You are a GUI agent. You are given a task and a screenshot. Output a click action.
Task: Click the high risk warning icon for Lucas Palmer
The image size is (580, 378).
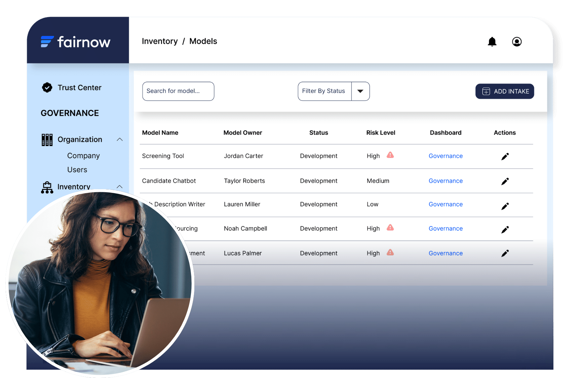tap(390, 252)
